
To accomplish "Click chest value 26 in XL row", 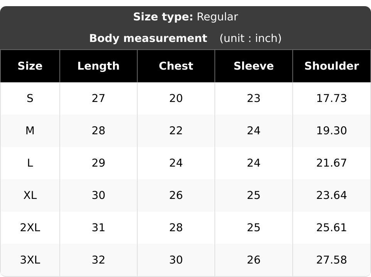I will coord(176,195).
